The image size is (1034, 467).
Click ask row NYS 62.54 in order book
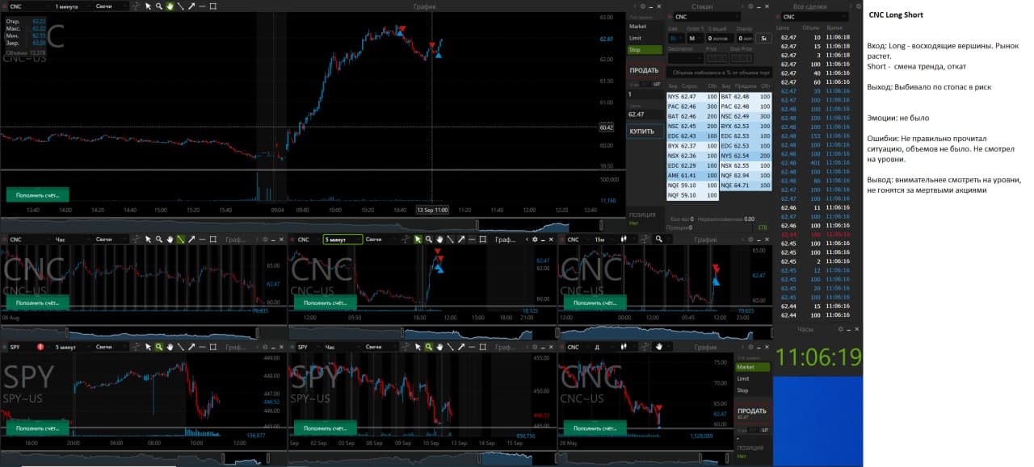click(x=746, y=155)
